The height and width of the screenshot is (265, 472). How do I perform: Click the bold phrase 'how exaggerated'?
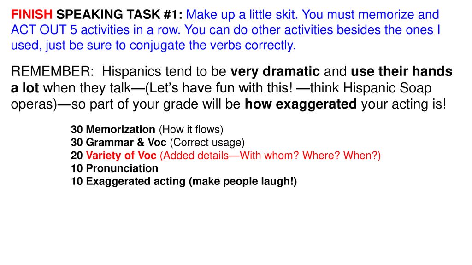click(301, 104)
